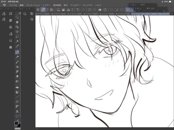Click the Open file folder icon
Image resolution: width=174 pixels, height=130 pixels.
[x=63, y=10]
